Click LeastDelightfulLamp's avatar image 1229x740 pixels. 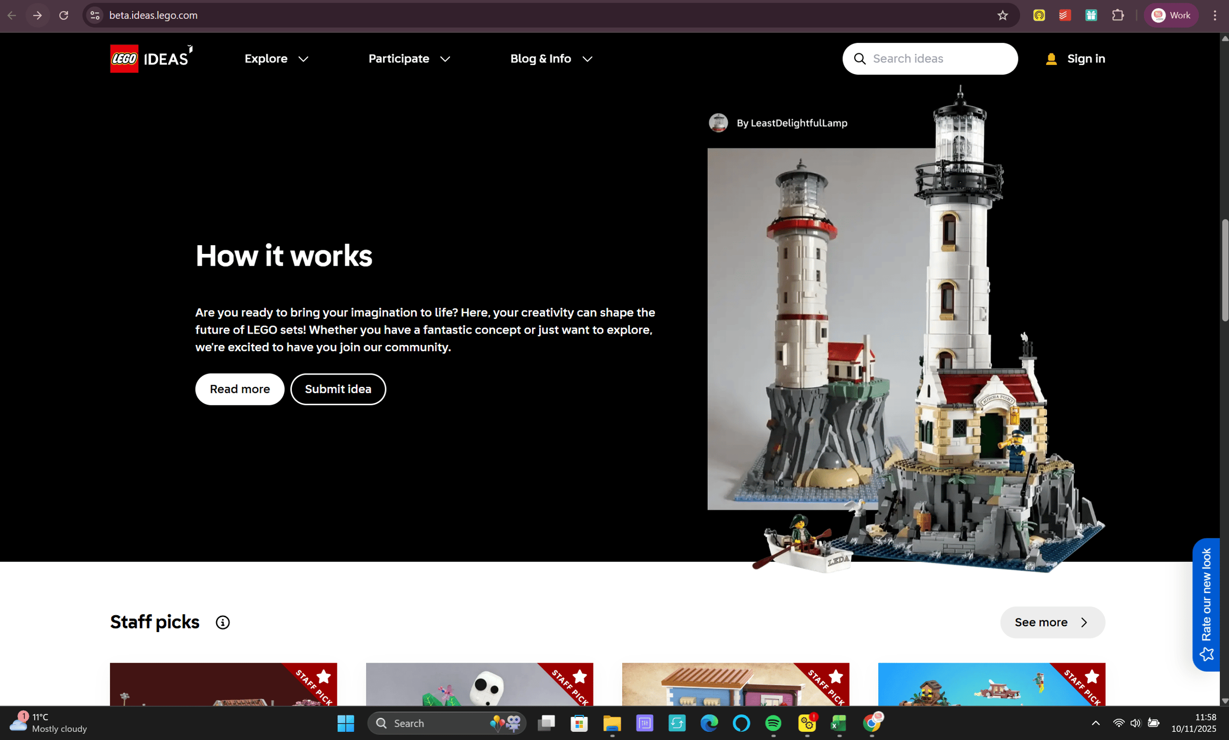[718, 123]
